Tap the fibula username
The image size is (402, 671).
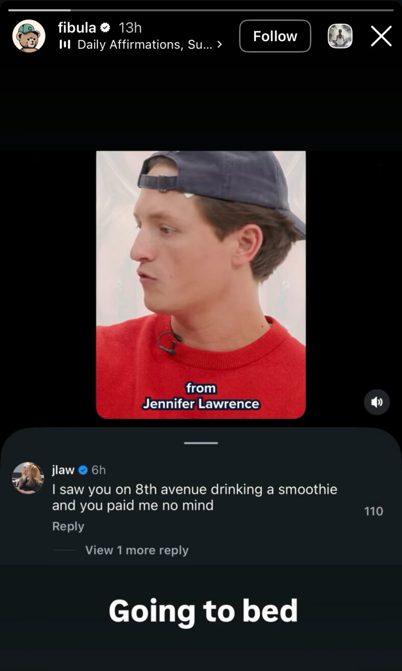point(77,28)
